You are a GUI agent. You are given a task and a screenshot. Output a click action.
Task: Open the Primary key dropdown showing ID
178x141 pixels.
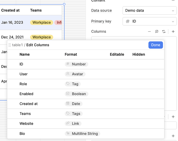(149, 21)
